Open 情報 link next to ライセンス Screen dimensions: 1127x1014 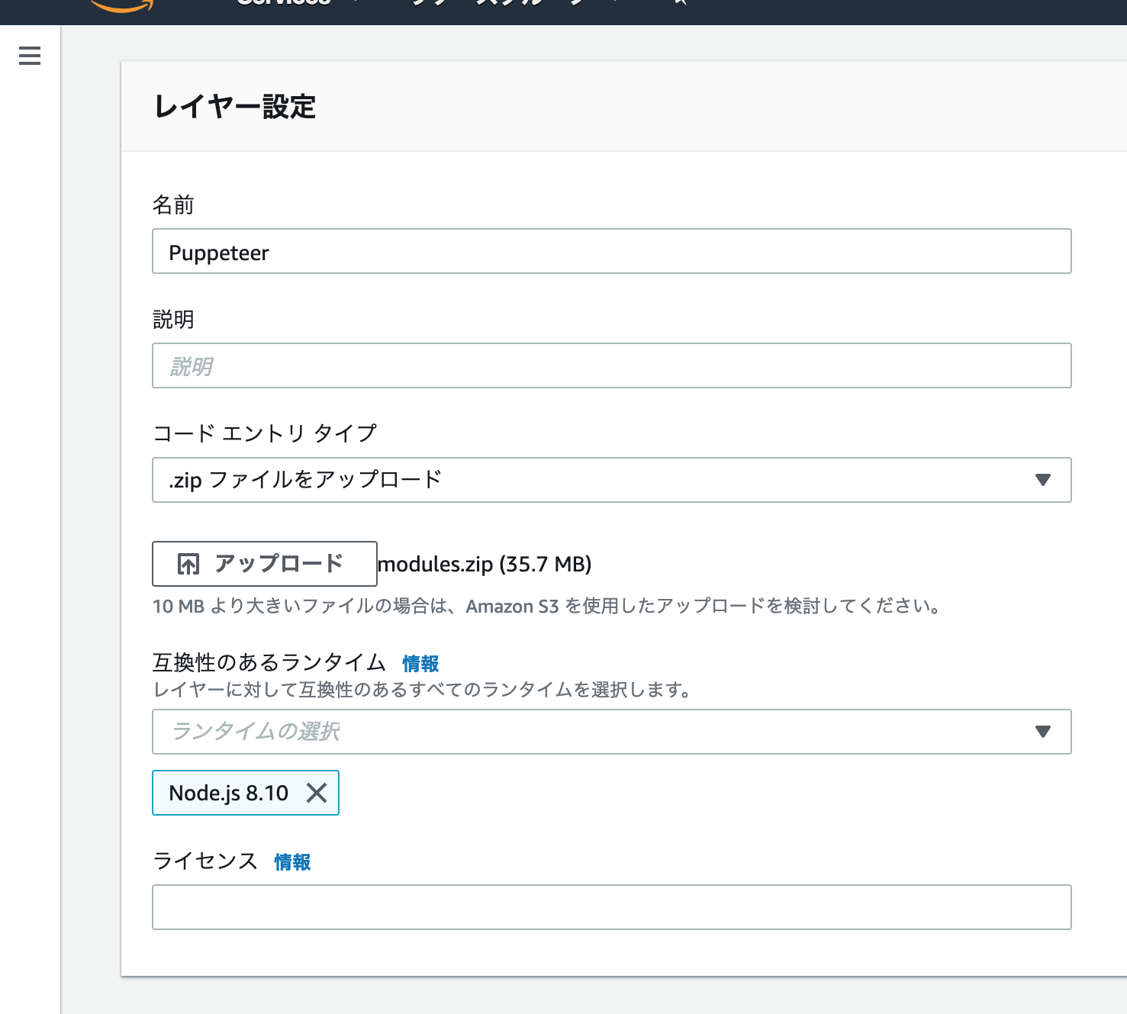pos(292,862)
